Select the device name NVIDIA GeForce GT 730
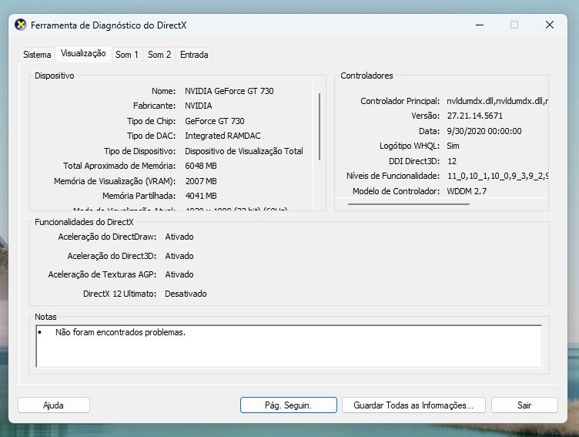The image size is (579, 437). (x=229, y=91)
